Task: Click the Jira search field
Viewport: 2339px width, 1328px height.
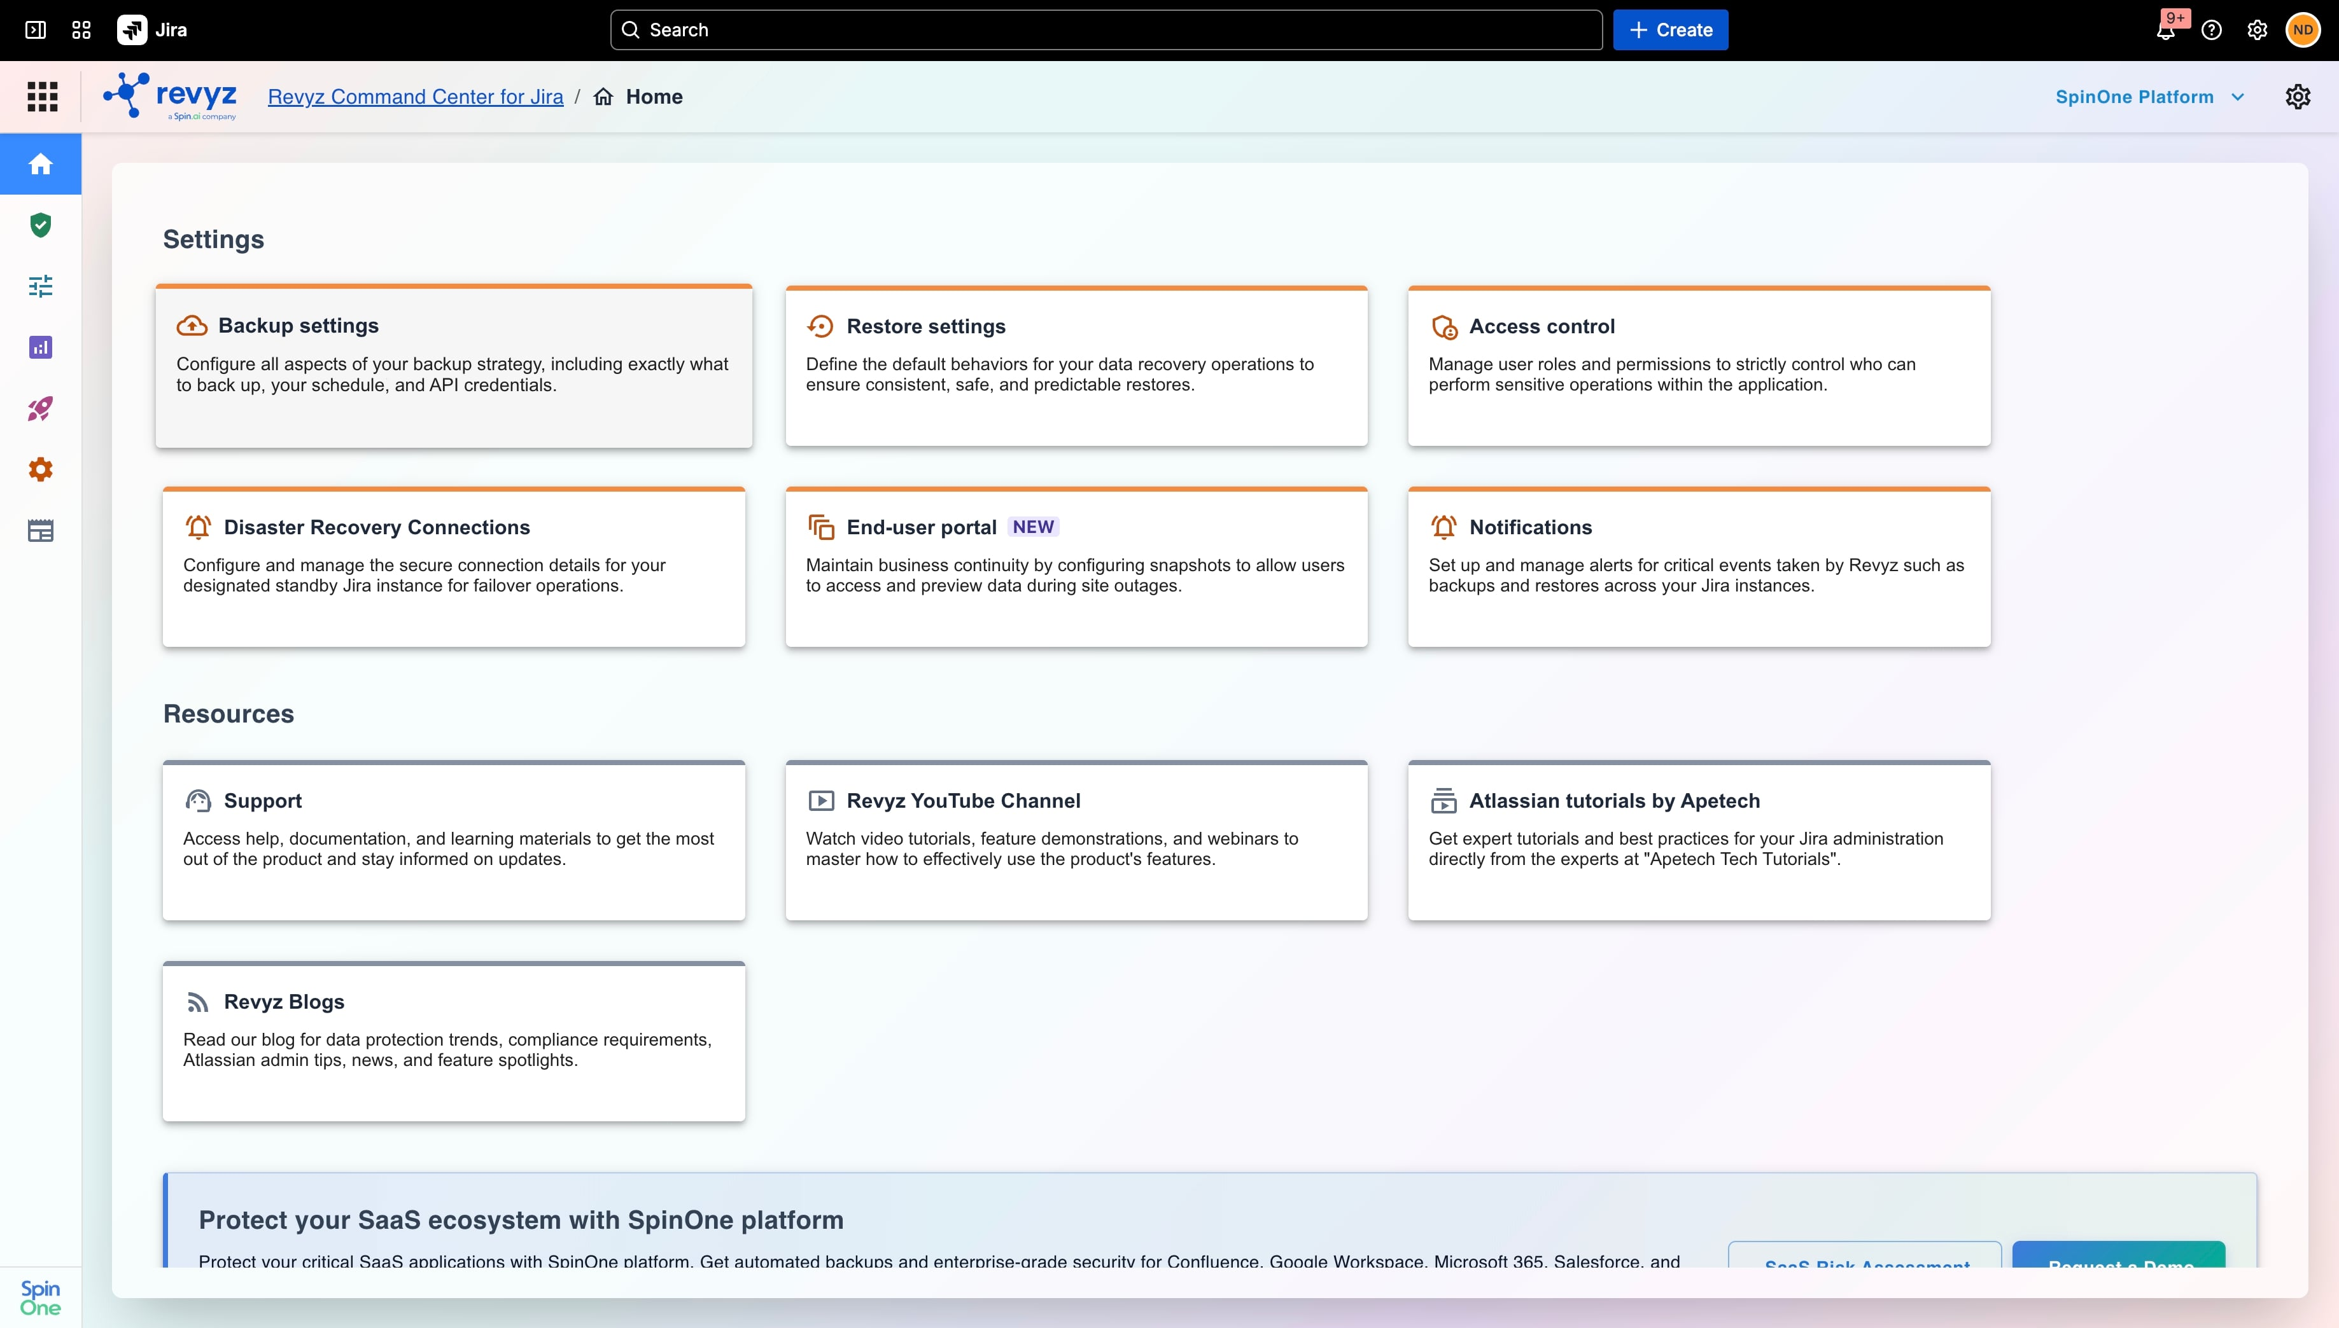Action: pos(1106,30)
